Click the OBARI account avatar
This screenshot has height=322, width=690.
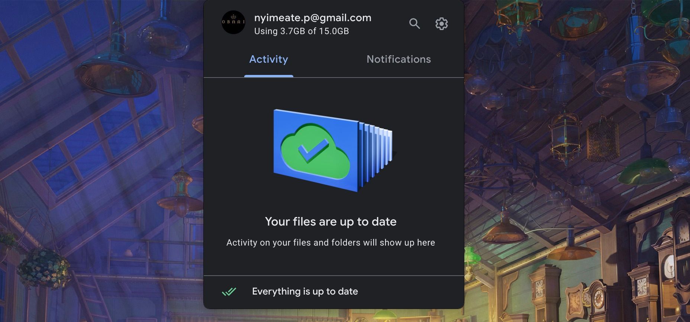(x=233, y=22)
